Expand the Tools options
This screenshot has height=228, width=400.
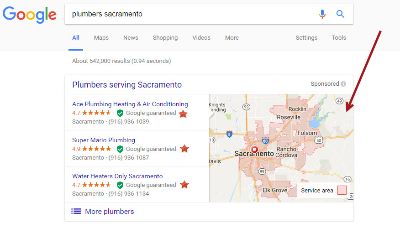pos(339,38)
